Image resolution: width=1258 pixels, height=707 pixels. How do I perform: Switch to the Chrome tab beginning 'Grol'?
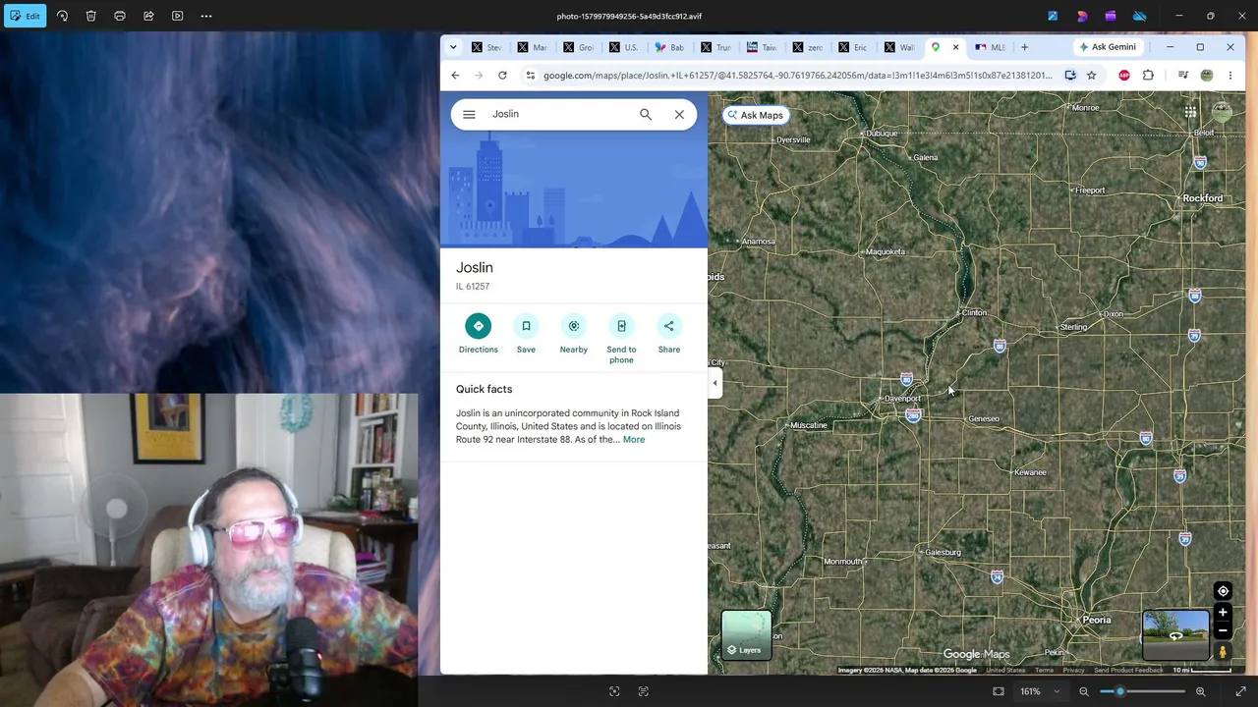pyautogui.click(x=578, y=47)
